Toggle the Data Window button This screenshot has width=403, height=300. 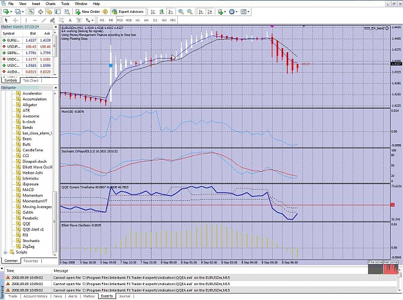[41, 12]
